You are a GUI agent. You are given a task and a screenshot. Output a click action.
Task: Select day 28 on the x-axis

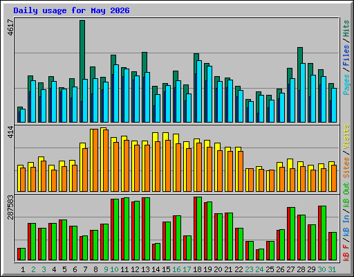click(x=301, y=269)
